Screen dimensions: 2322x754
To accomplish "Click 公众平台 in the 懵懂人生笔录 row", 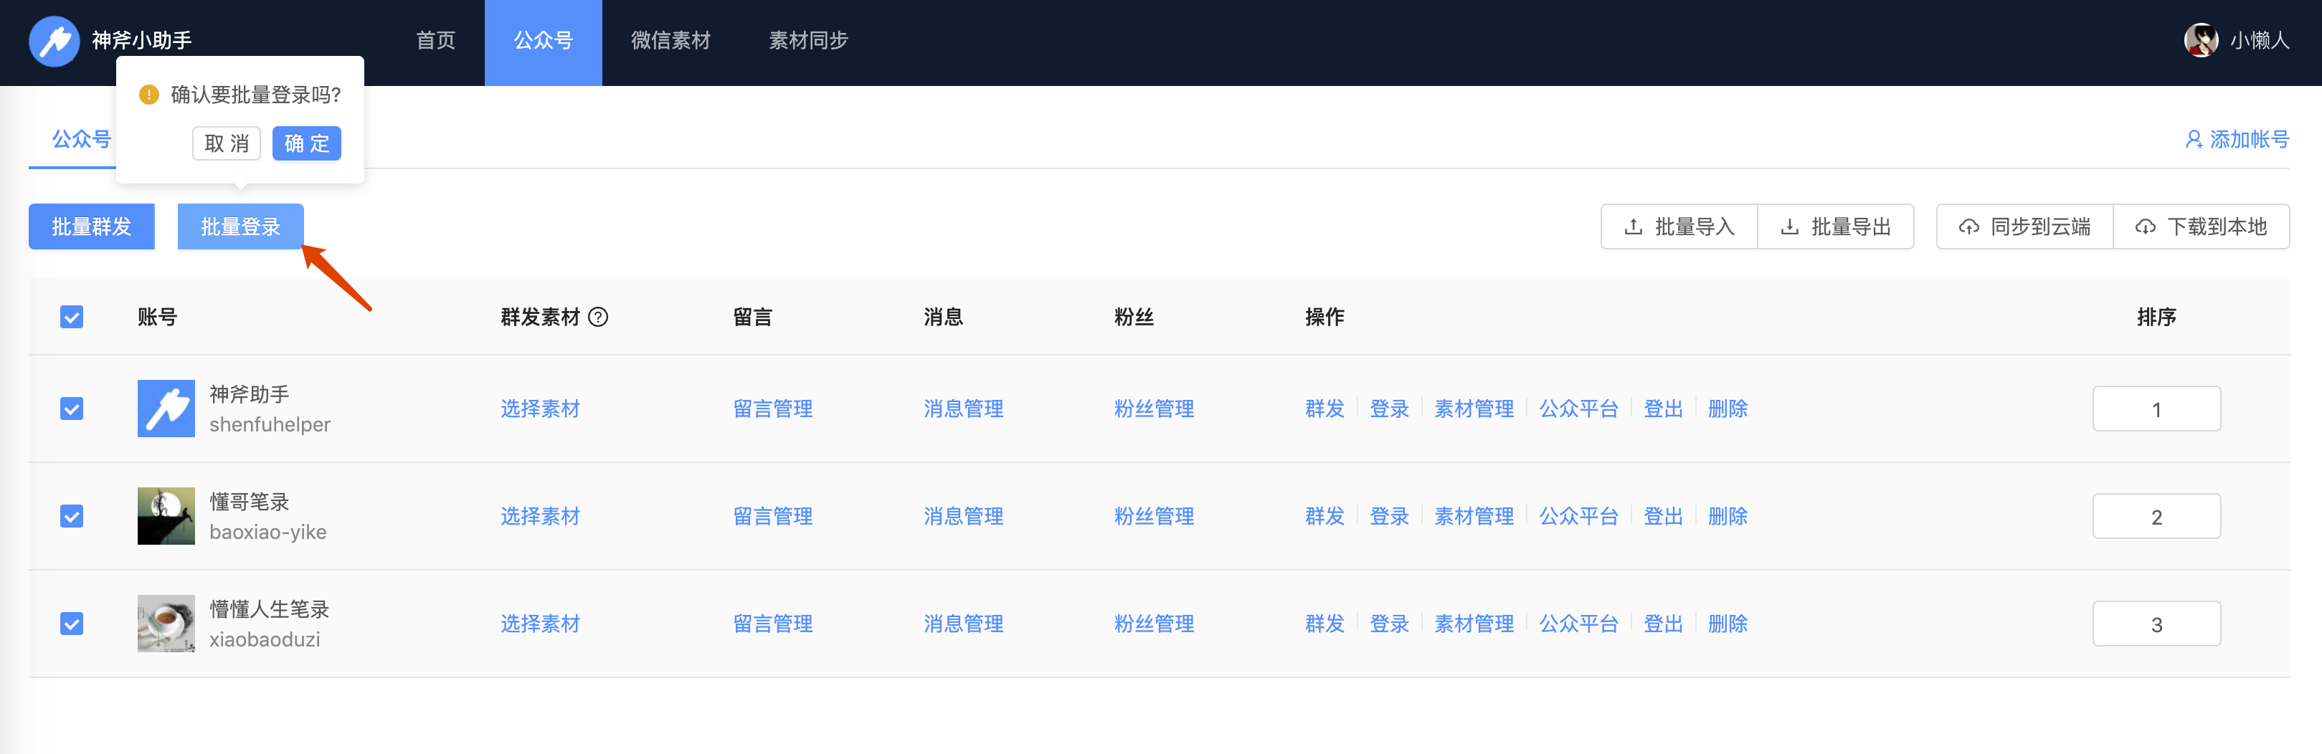I will click(x=1578, y=624).
